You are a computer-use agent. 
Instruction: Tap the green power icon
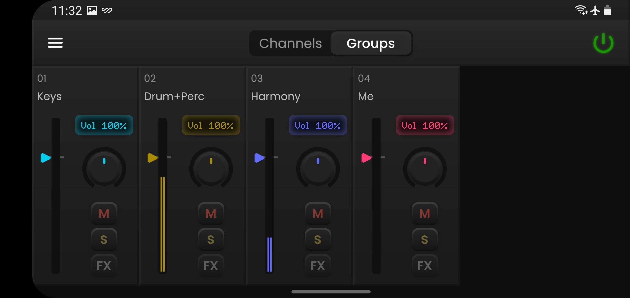603,43
